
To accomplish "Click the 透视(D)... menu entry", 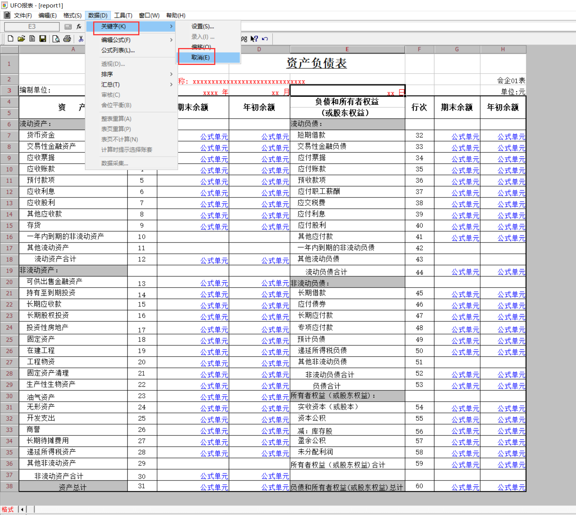I will pos(132,64).
